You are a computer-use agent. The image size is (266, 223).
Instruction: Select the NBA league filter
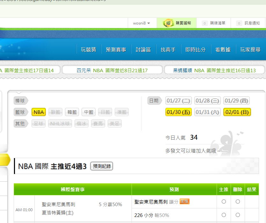point(39,112)
